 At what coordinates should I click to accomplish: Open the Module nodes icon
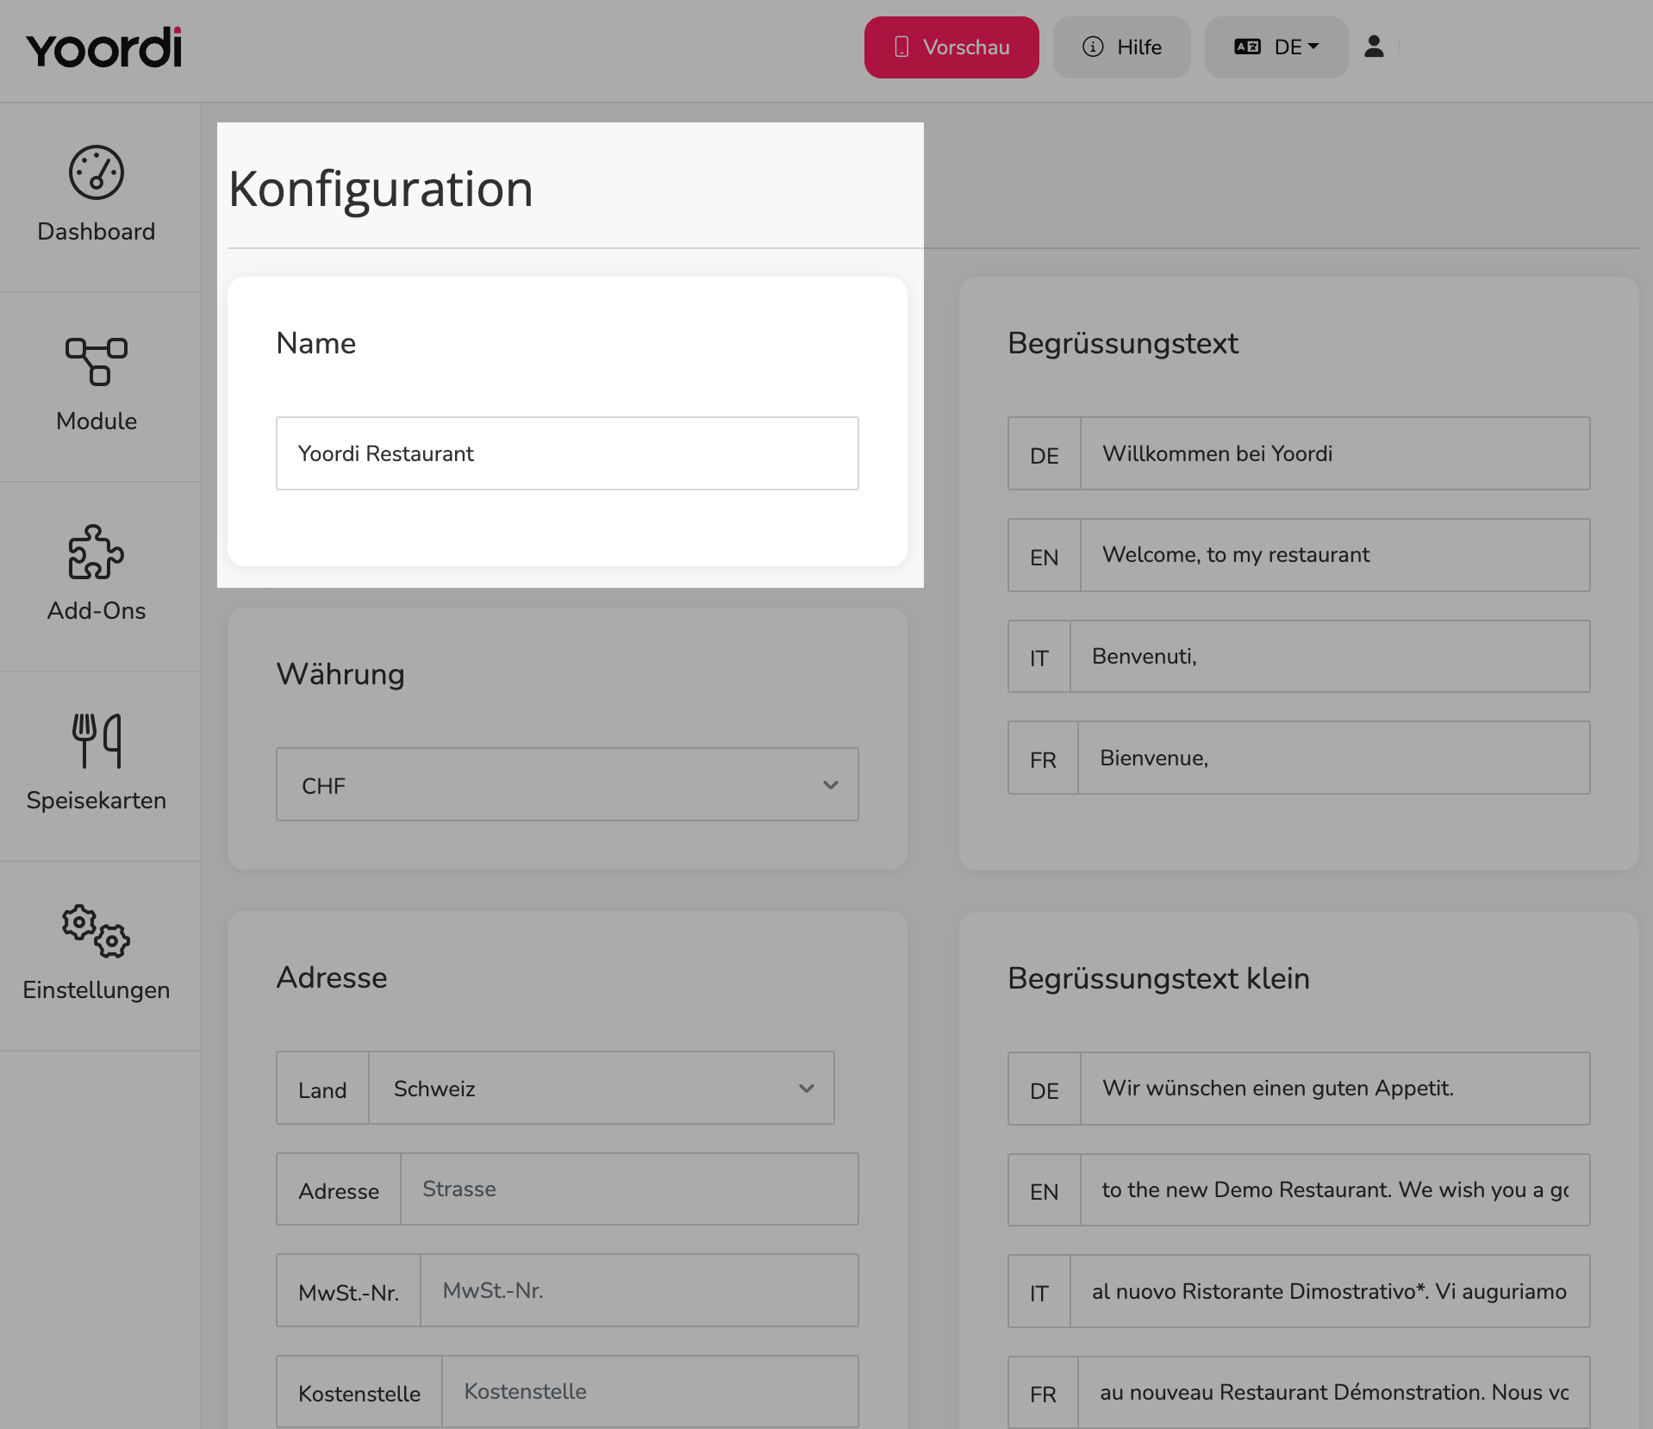pos(97,361)
